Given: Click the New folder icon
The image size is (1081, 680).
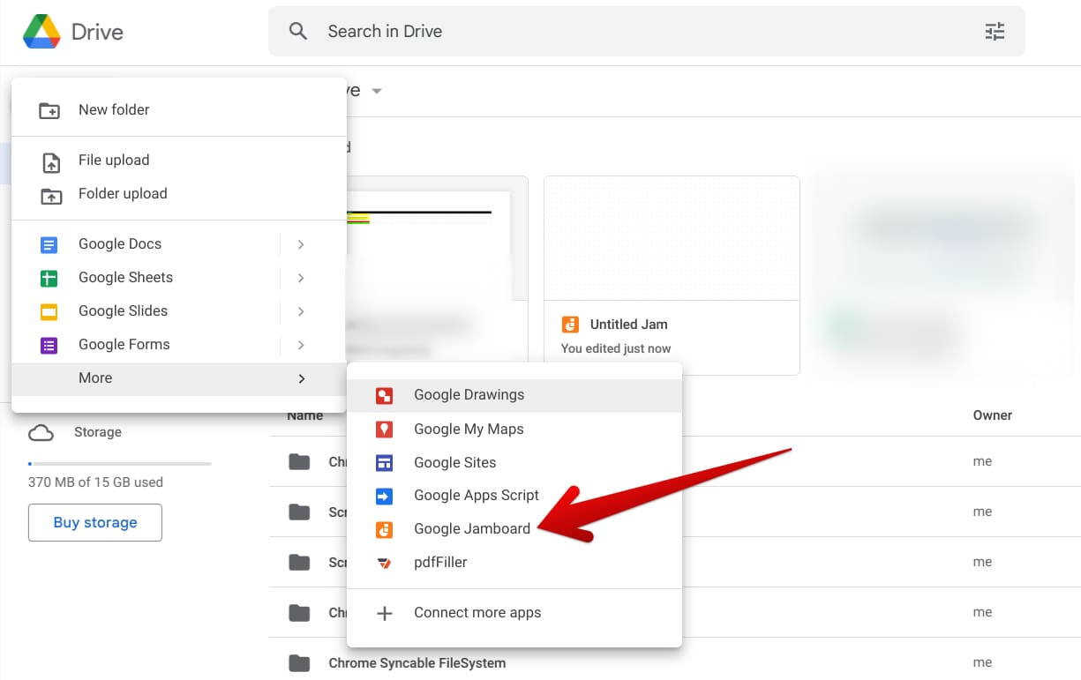Looking at the screenshot, I should [49, 110].
